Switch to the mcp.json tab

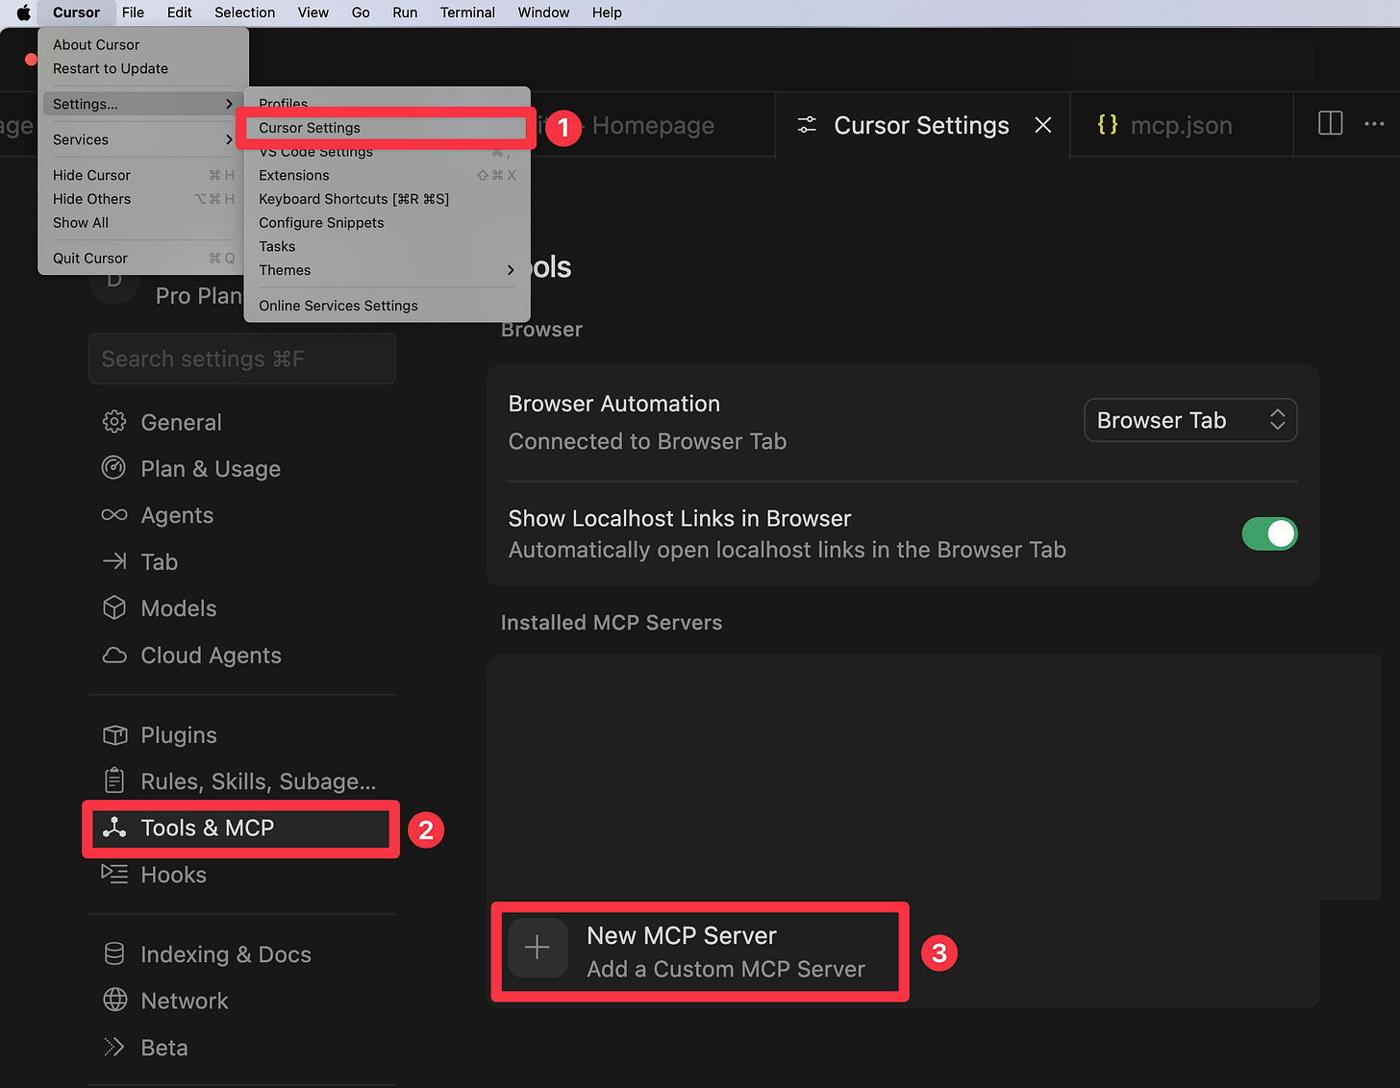[1181, 125]
